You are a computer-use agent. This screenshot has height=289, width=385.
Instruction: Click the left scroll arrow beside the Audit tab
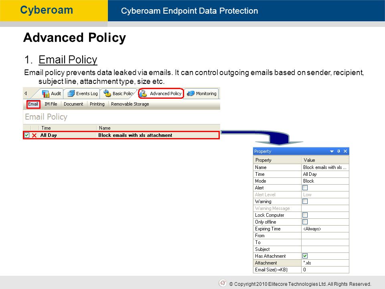(26, 94)
